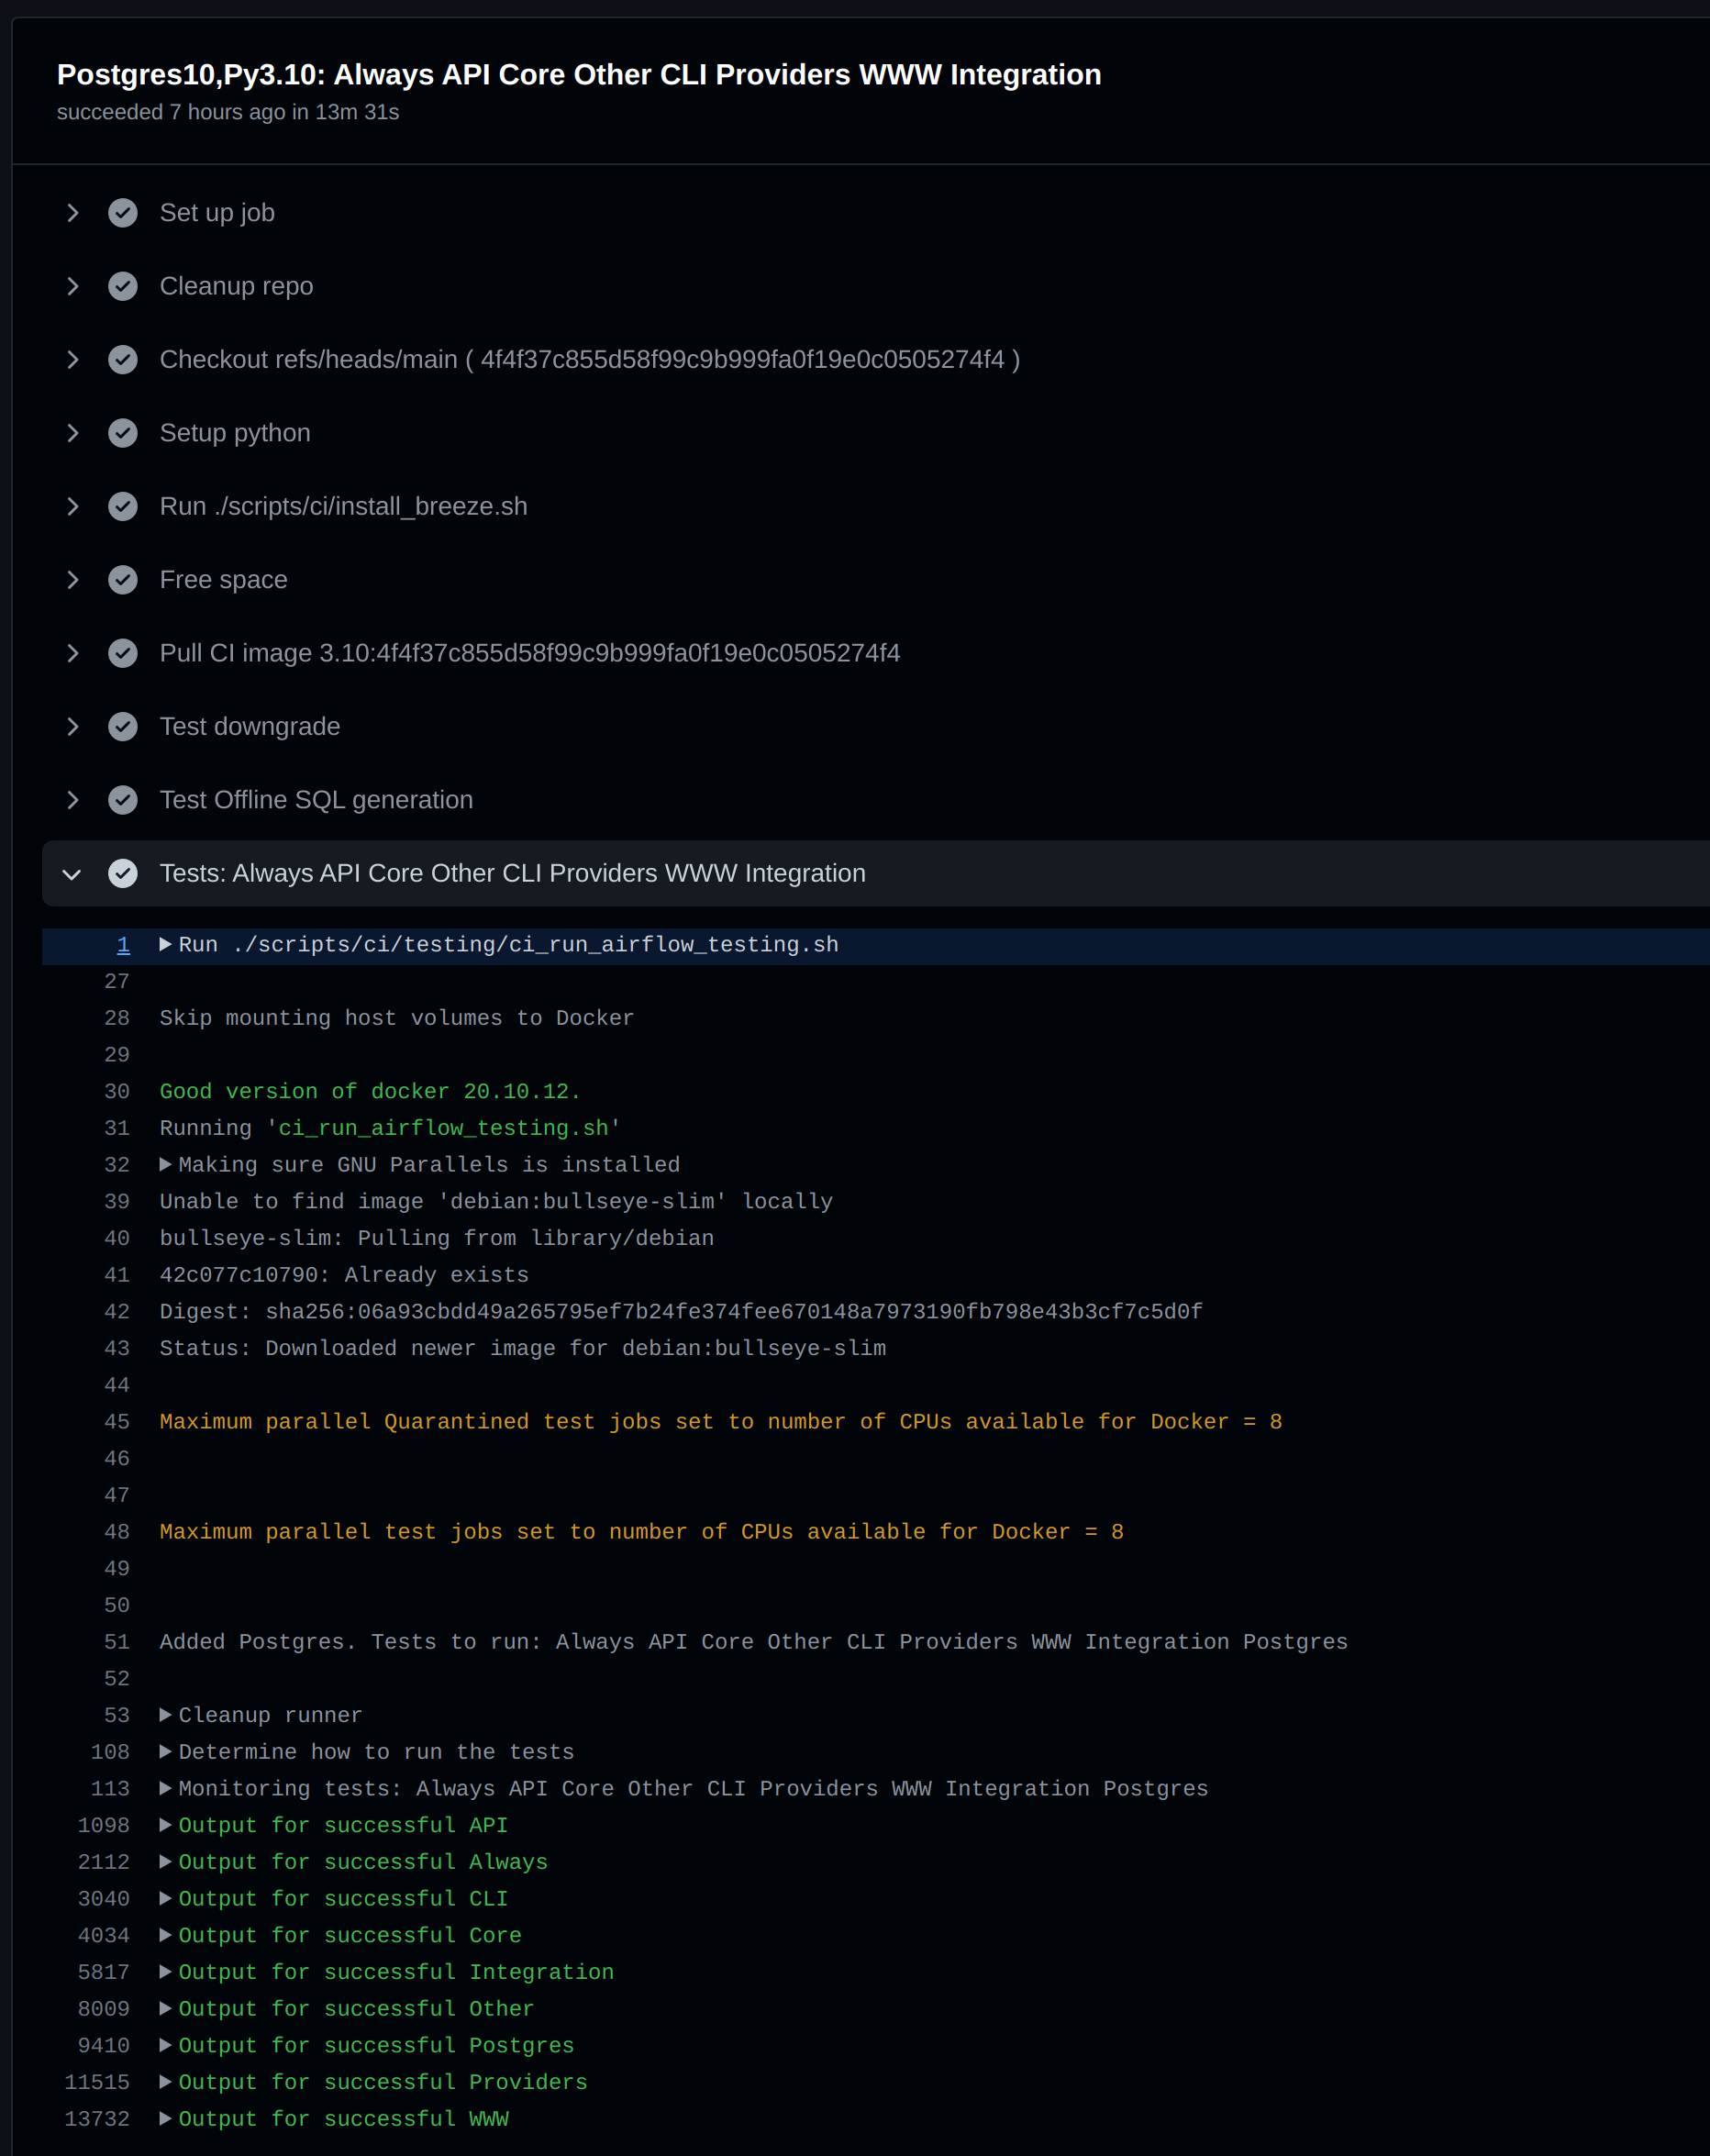Expand Output for successful Postgres group
The height and width of the screenshot is (2156, 1710).
[166, 2045]
